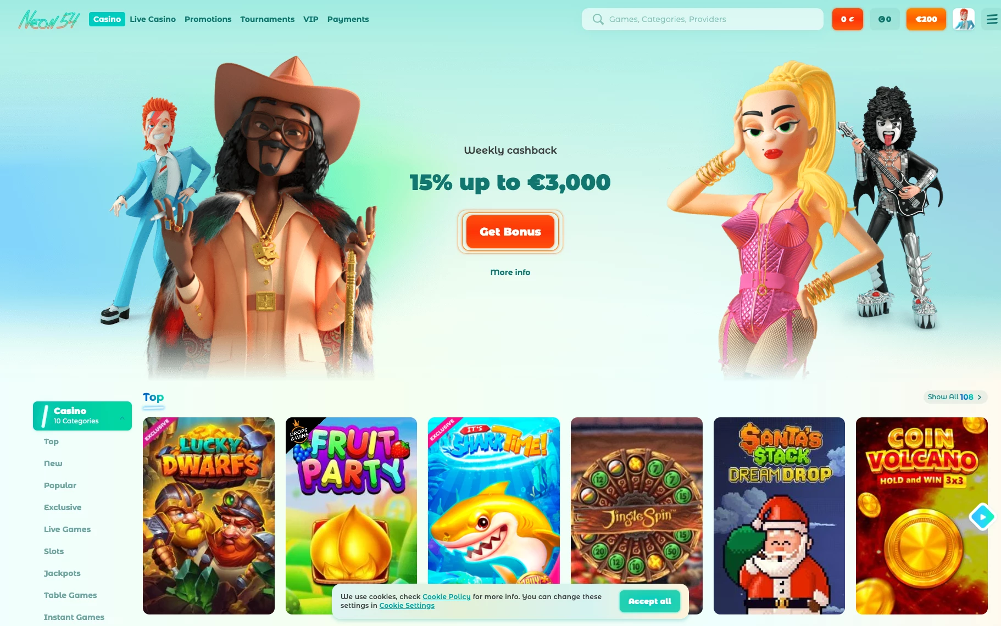Screen dimensions: 1001x626
Task: Open the Promotions menu item
Action: click(x=208, y=19)
